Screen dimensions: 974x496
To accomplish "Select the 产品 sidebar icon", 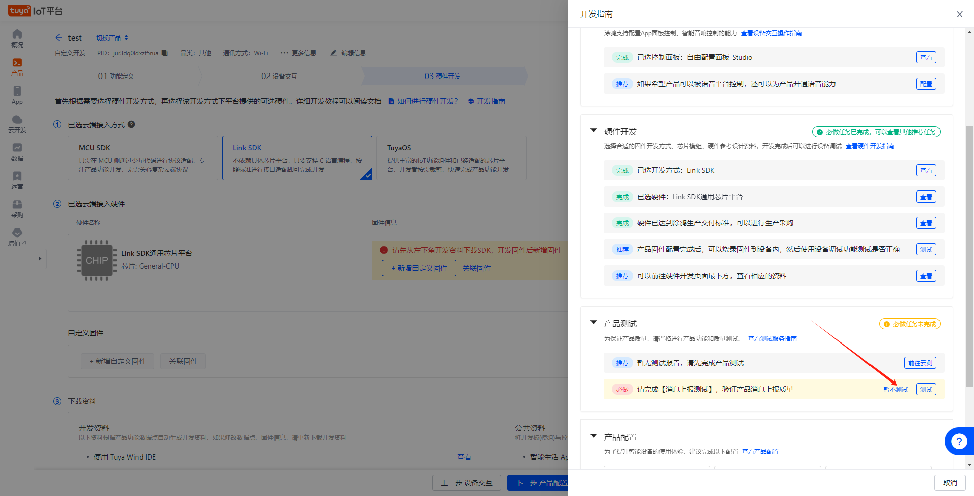I will click(x=17, y=67).
